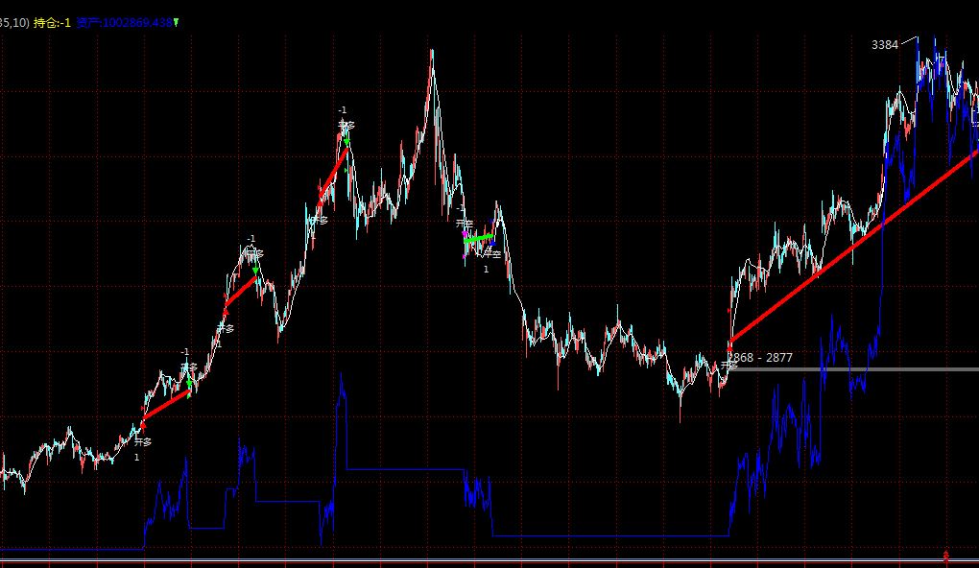Click the red steep trade line near third peak

(331, 173)
